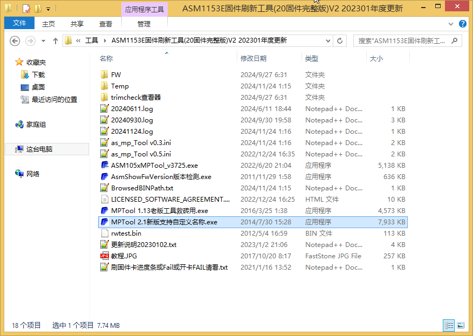Open the 管理 ribbon tab
This screenshot has width=473, height=336.
click(x=144, y=24)
